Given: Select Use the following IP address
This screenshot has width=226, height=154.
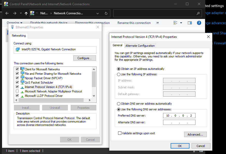Looking at the screenshot, I should pos(137,74).
